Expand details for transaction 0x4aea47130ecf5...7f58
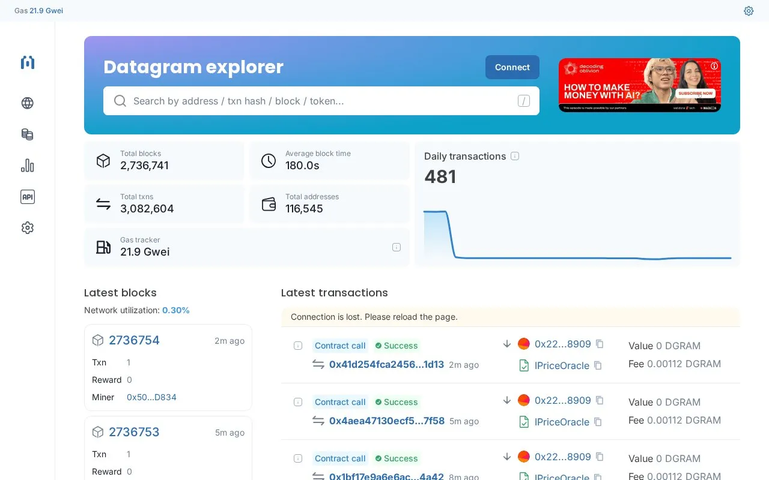The height and width of the screenshot is (480, 769). [298, 402]
